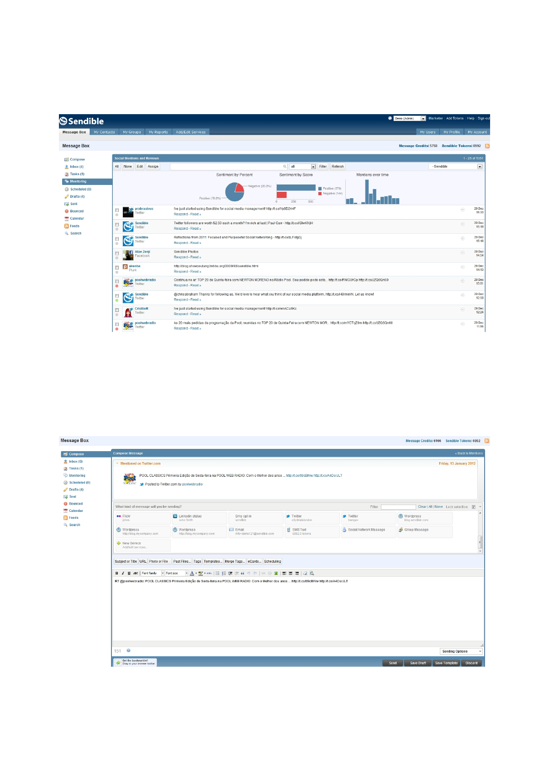The width and height of the screenshot is (544, 769).
Task: Open the My Contacts tab
Action: point(104,132)
